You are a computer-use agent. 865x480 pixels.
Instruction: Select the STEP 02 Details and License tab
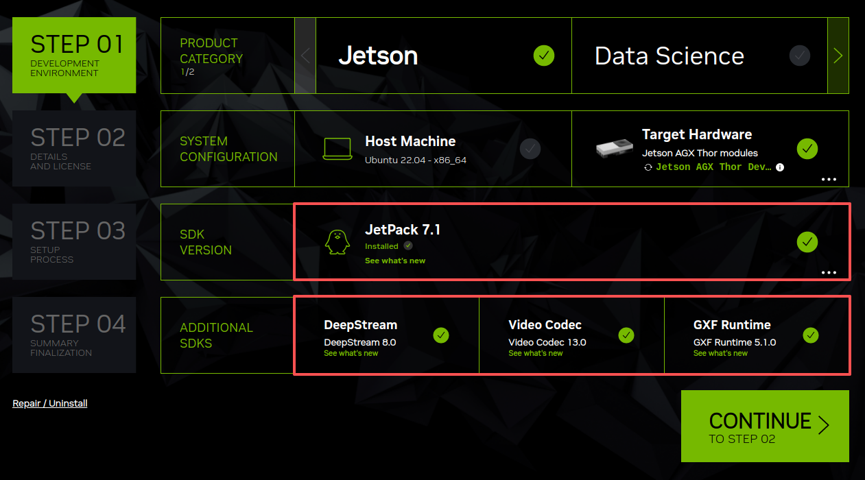pyautogui.click(x=74, y=148)
